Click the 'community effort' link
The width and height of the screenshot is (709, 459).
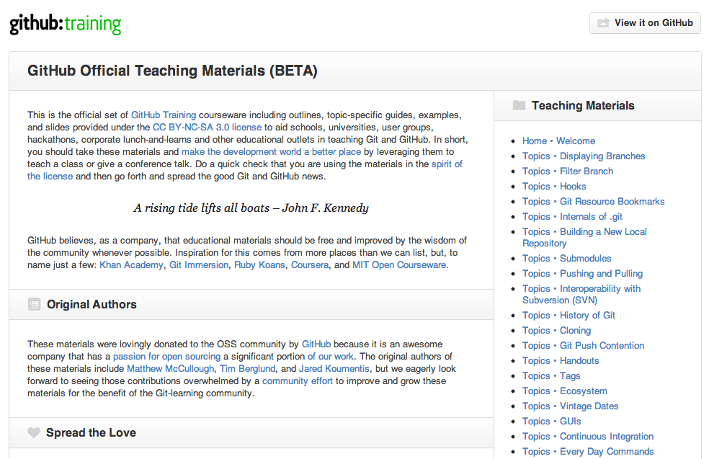[298, 380]
